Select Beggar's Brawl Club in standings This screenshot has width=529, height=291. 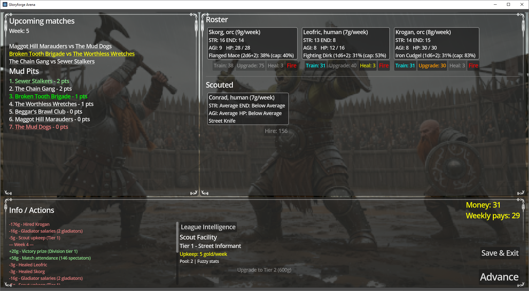coord(40,112)
